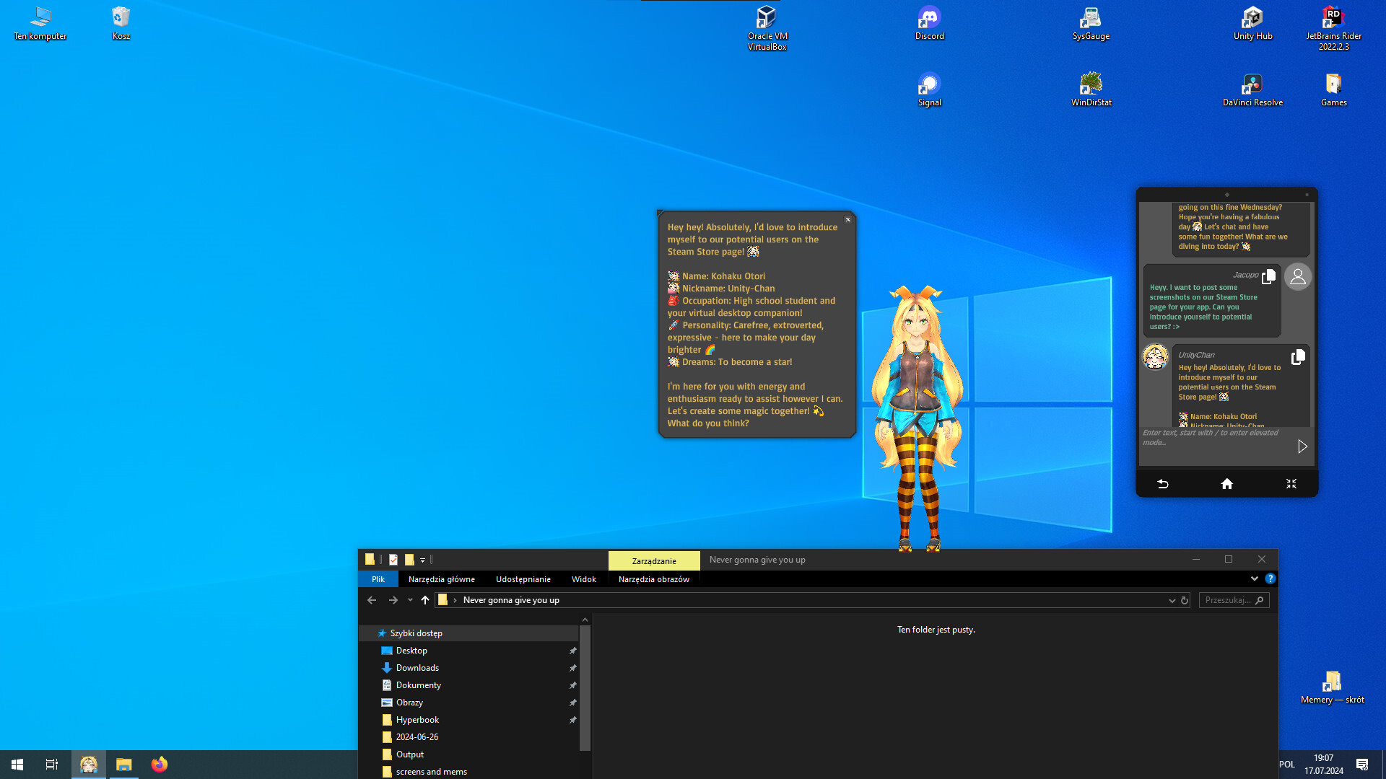Click UnityChan's avatar thumbnail in chat

tap(1155, 356)
